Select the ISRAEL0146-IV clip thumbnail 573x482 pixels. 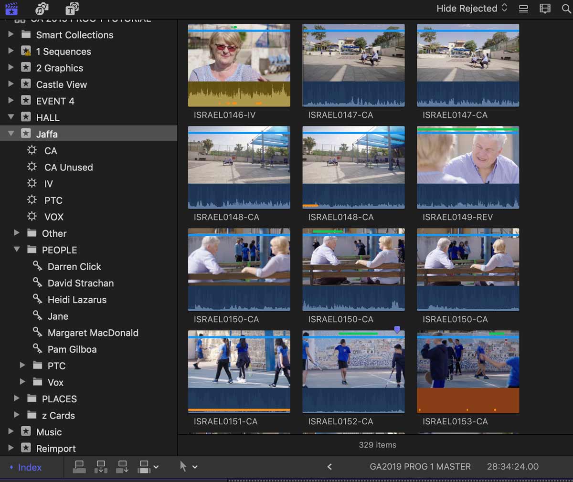(239, 65)
